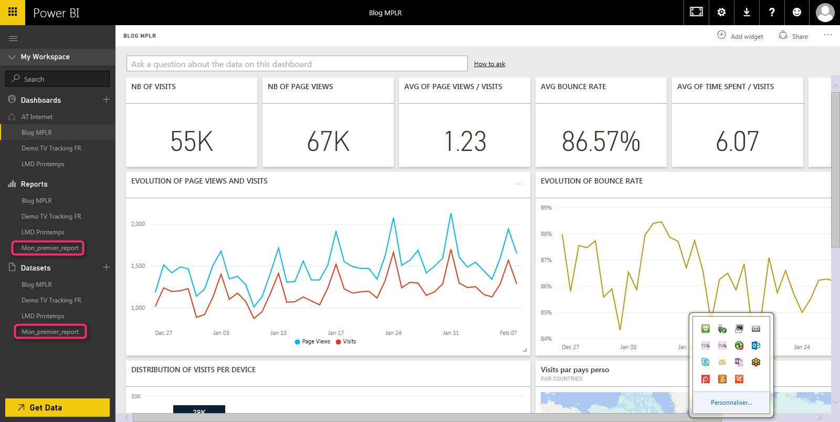Add a new dataset with plus

106,267
